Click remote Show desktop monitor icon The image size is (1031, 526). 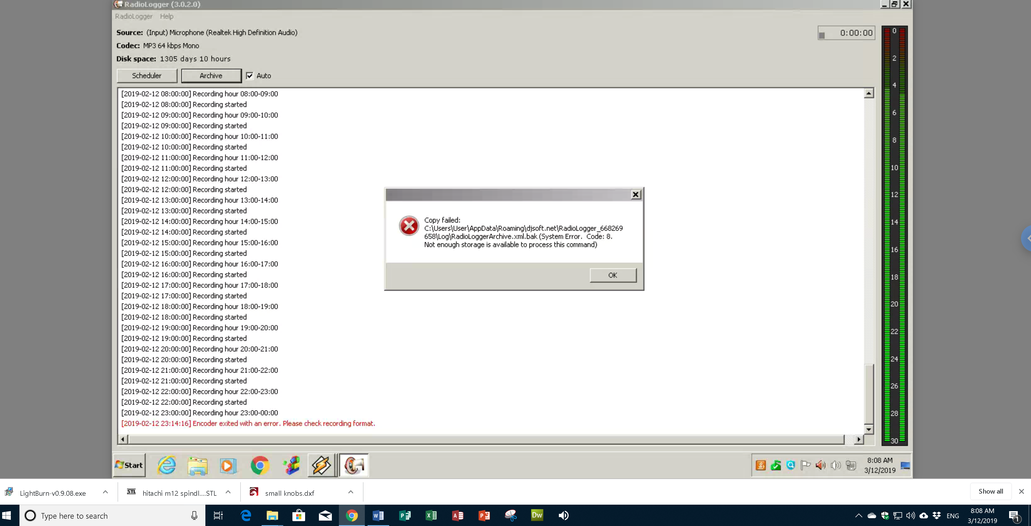coord(905,465)
